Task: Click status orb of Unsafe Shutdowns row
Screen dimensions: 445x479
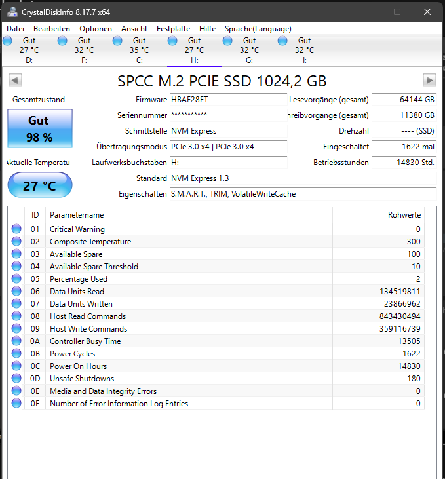Action: pos(16,378)
